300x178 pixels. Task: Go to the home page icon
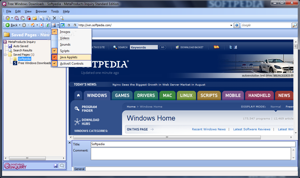[x=33, y=25]
